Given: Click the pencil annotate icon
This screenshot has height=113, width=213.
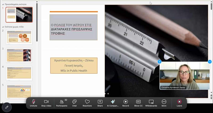Looking at the screenshot, I should (x=7, y=107).
